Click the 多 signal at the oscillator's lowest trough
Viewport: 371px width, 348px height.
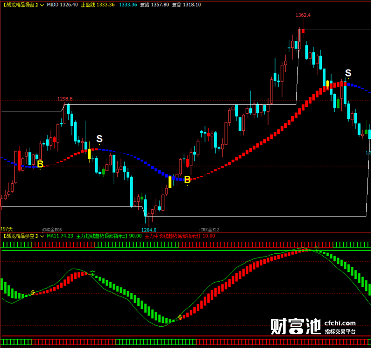tap(180, 317)
